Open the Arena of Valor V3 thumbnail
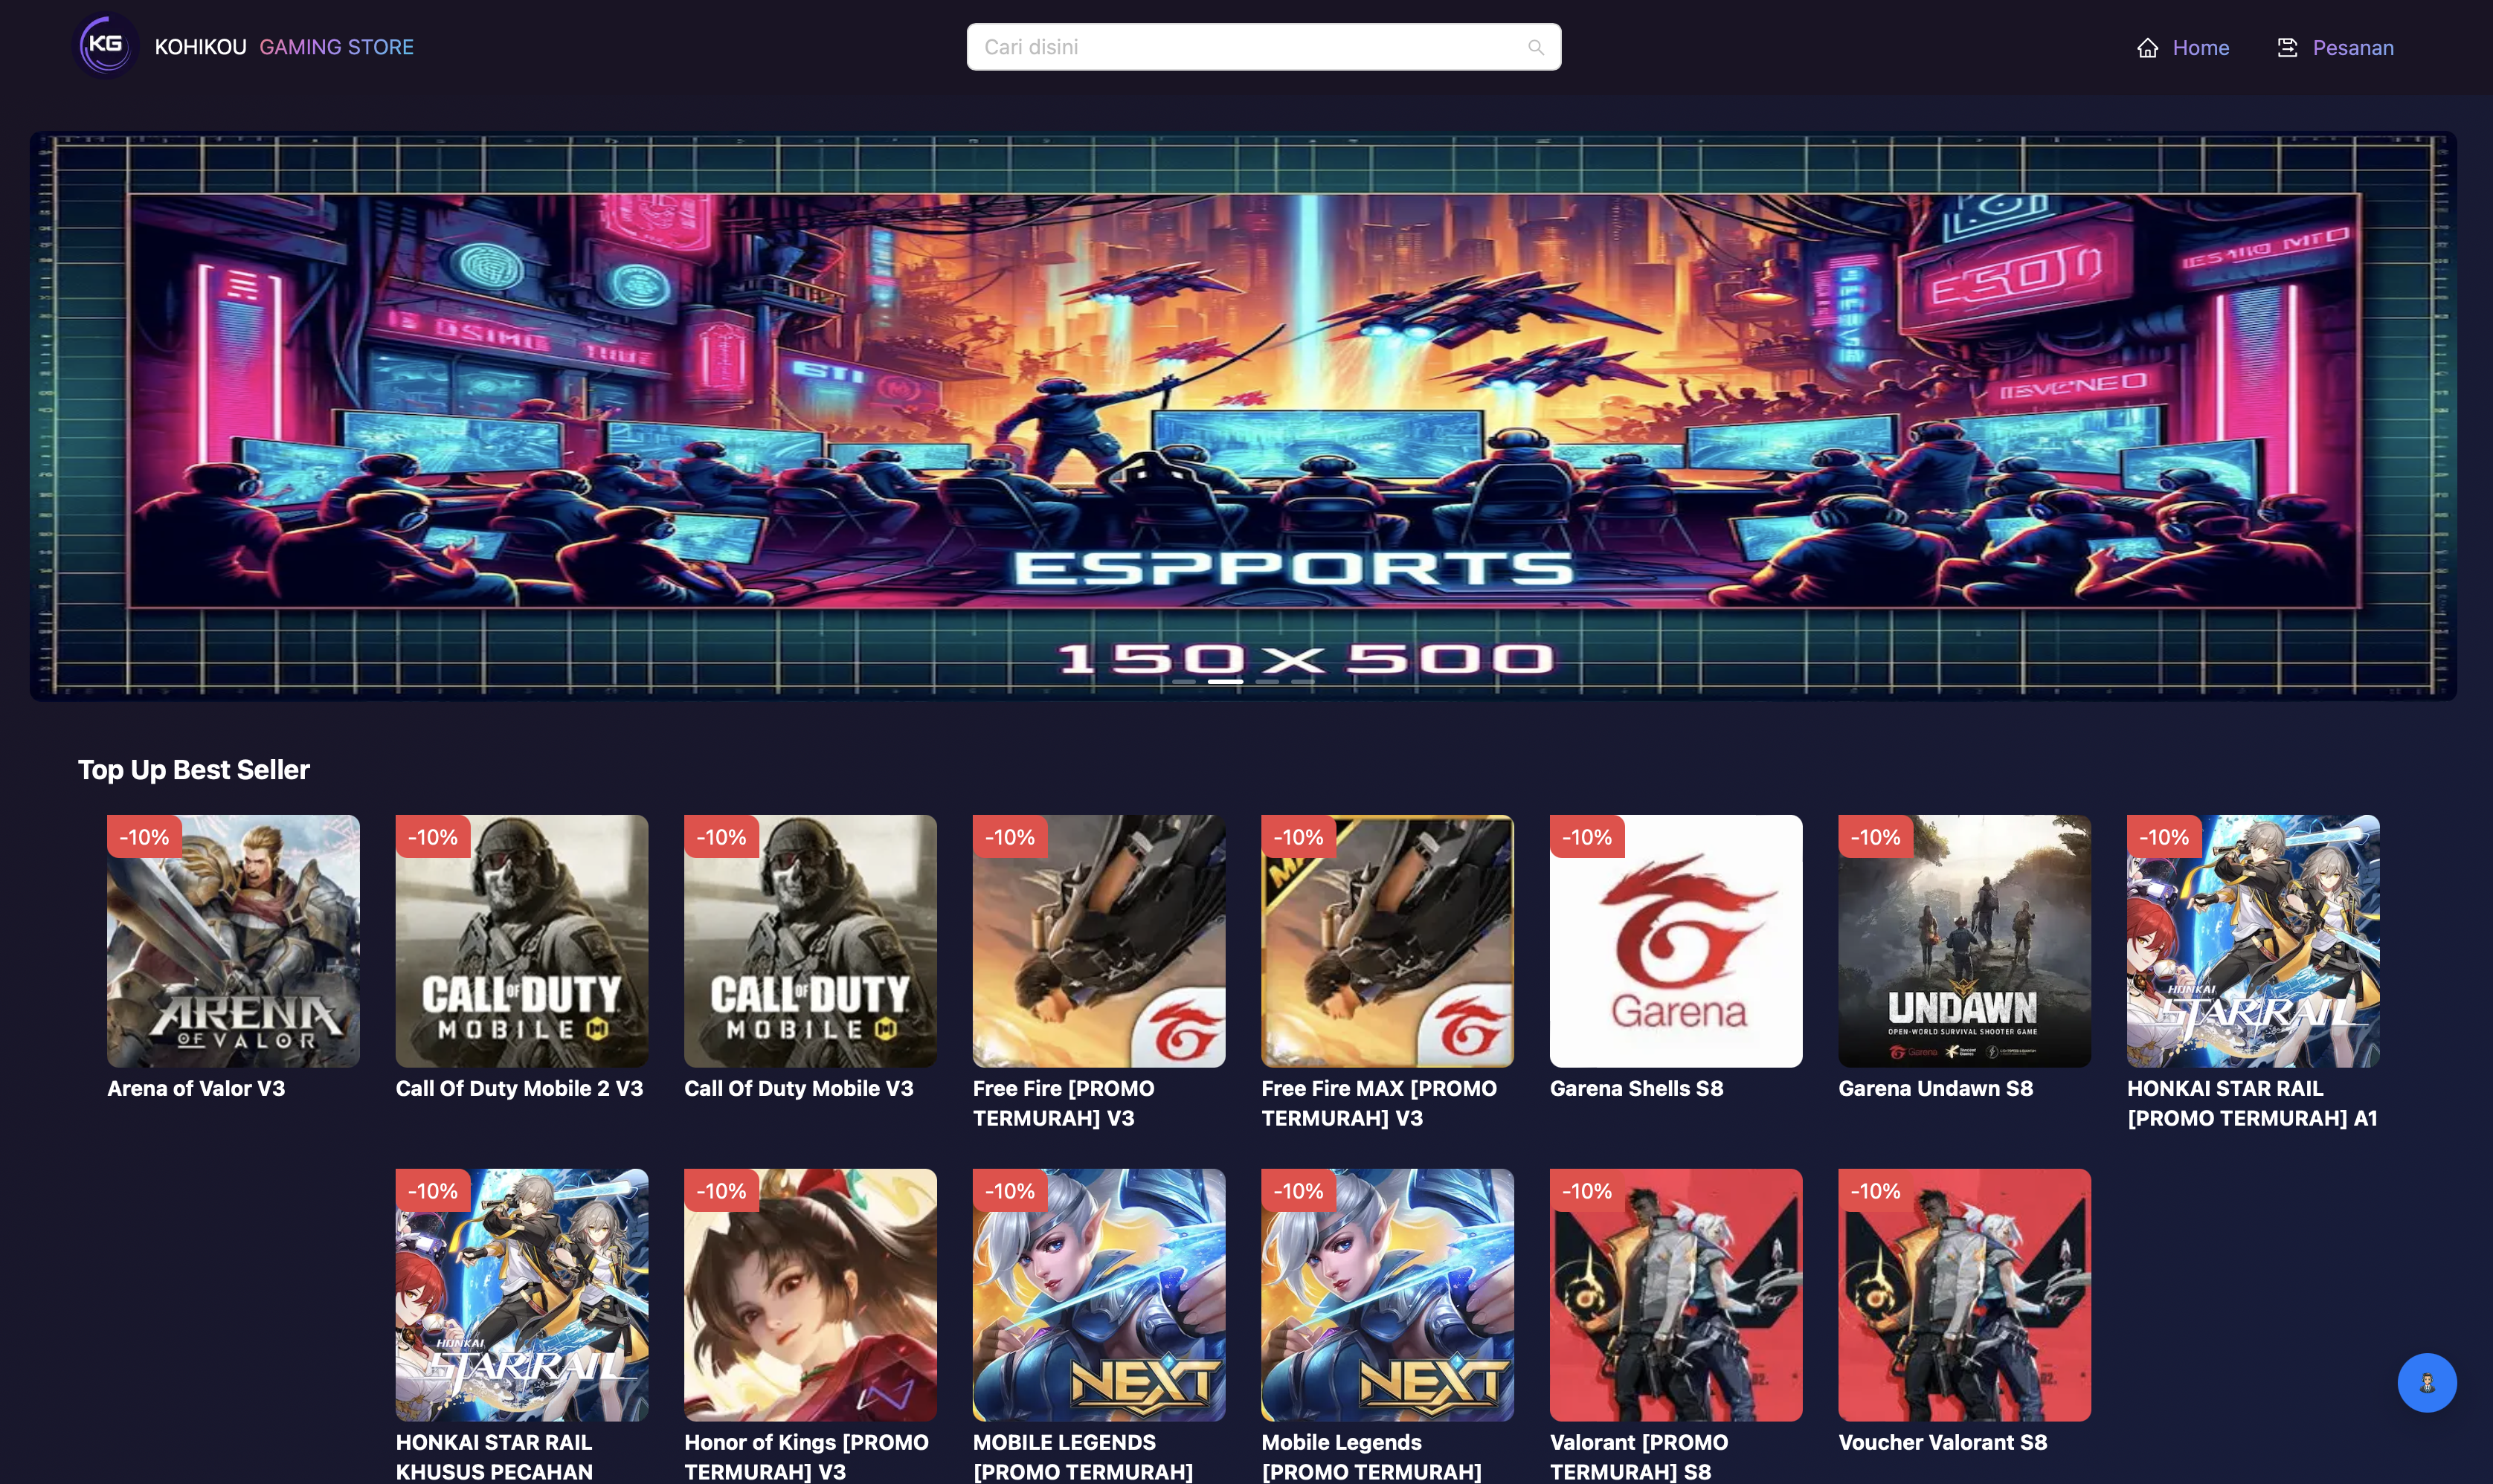 (233, 941)
